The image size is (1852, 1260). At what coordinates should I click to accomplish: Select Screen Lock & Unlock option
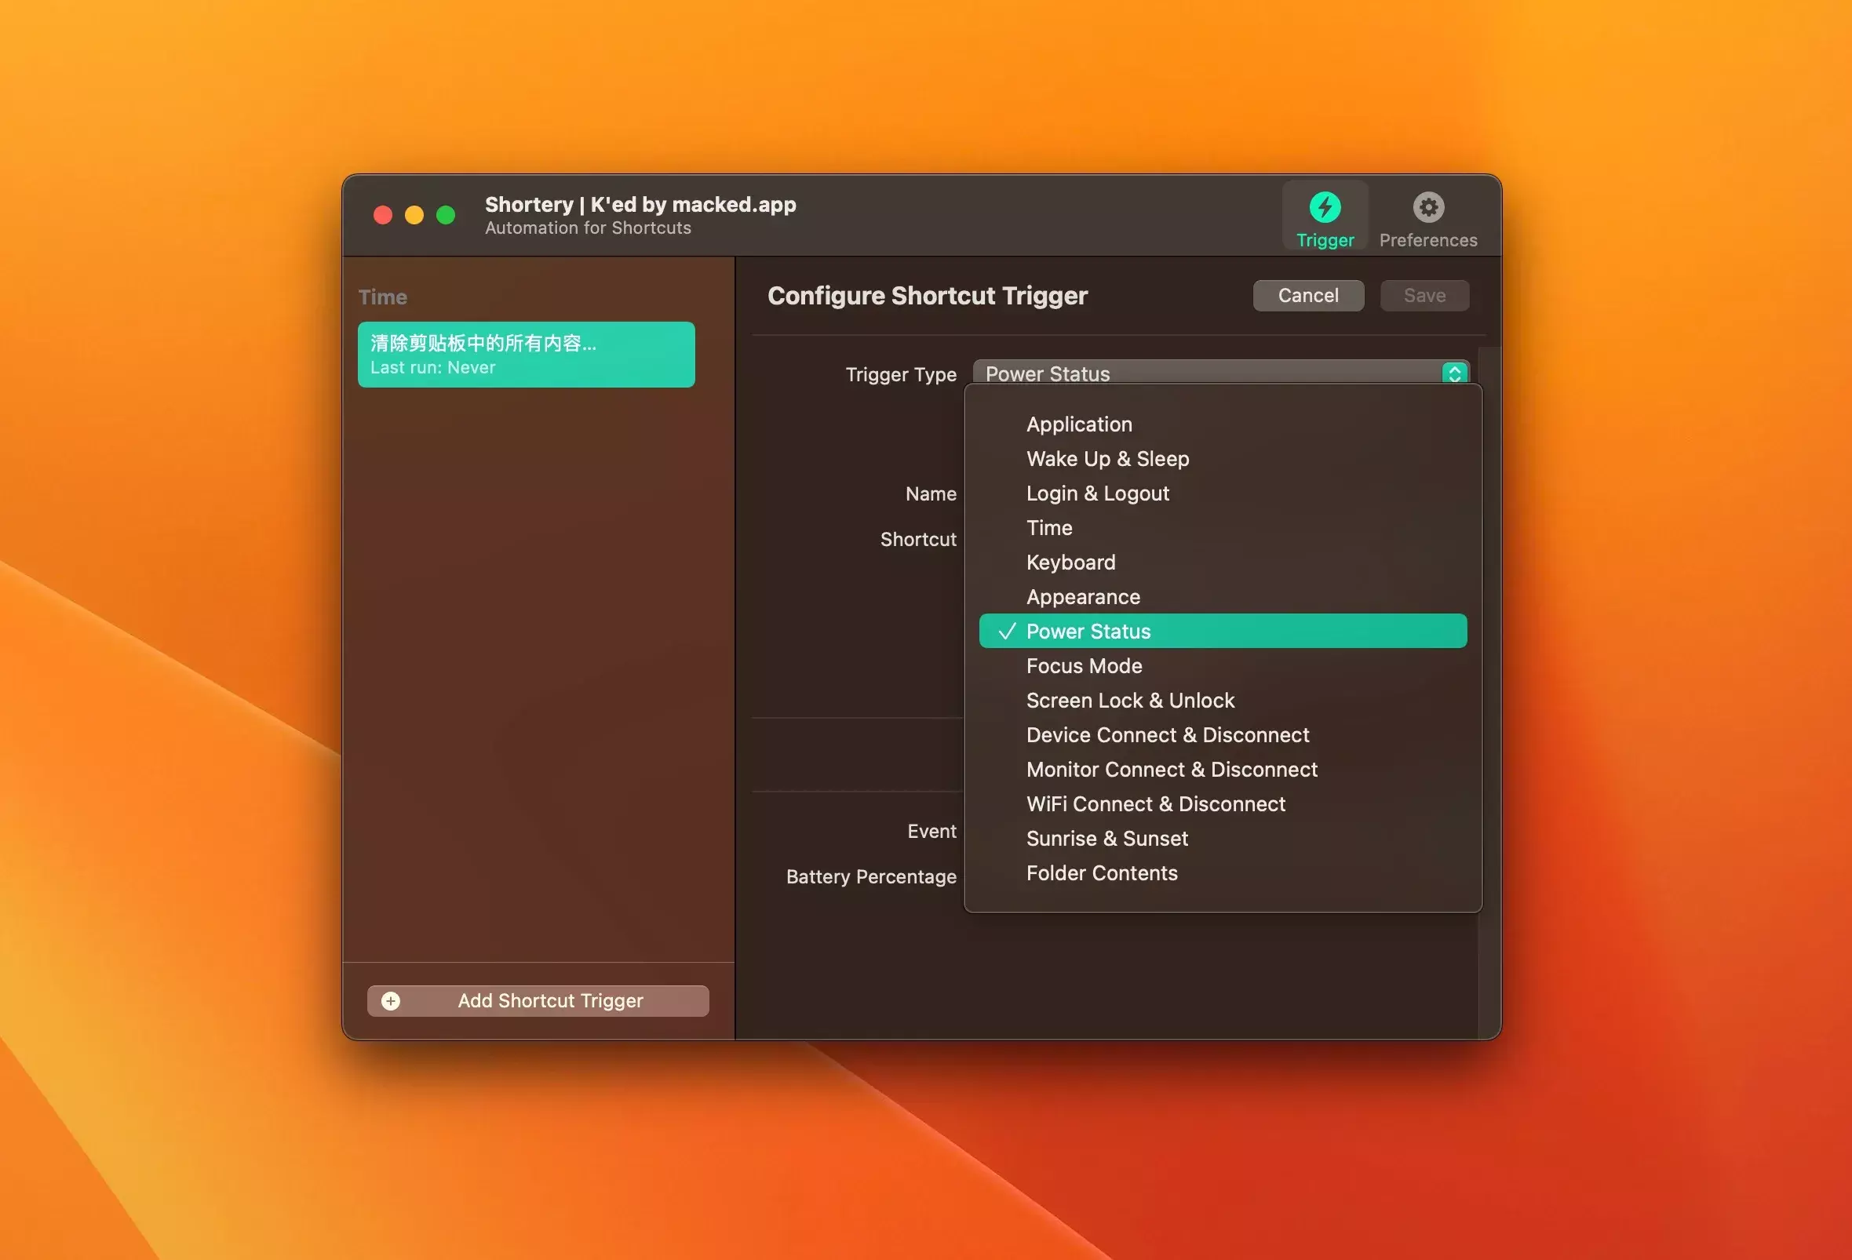click(x=1129, y=700)
